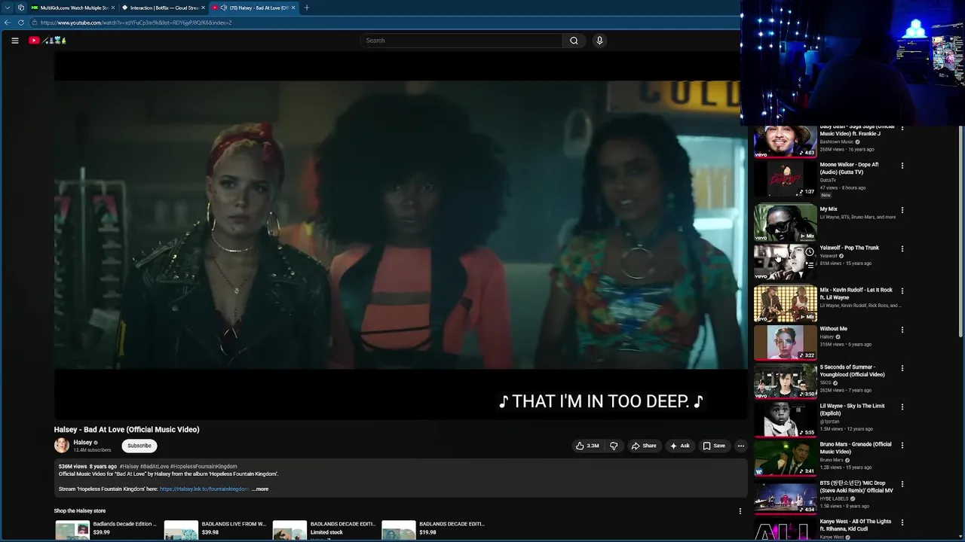The image size is (965, 542).
Task: Open the My Mix playlist thumbnail
Action: tap(785, 223)
